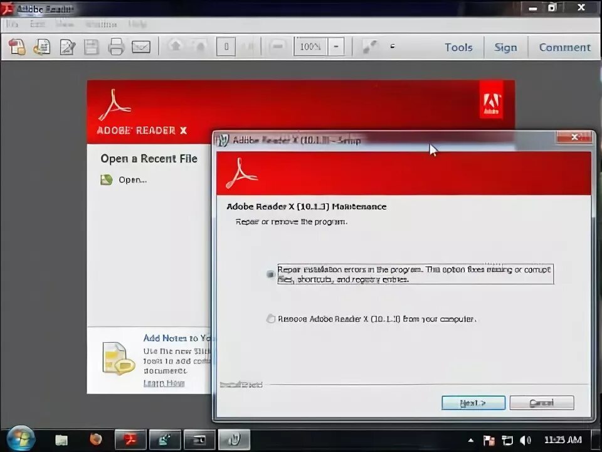Viewport: 602px width, 452px height.
Task: Click the taskbar clock showing 11:23 AM
Action: [x=562, y=440]
